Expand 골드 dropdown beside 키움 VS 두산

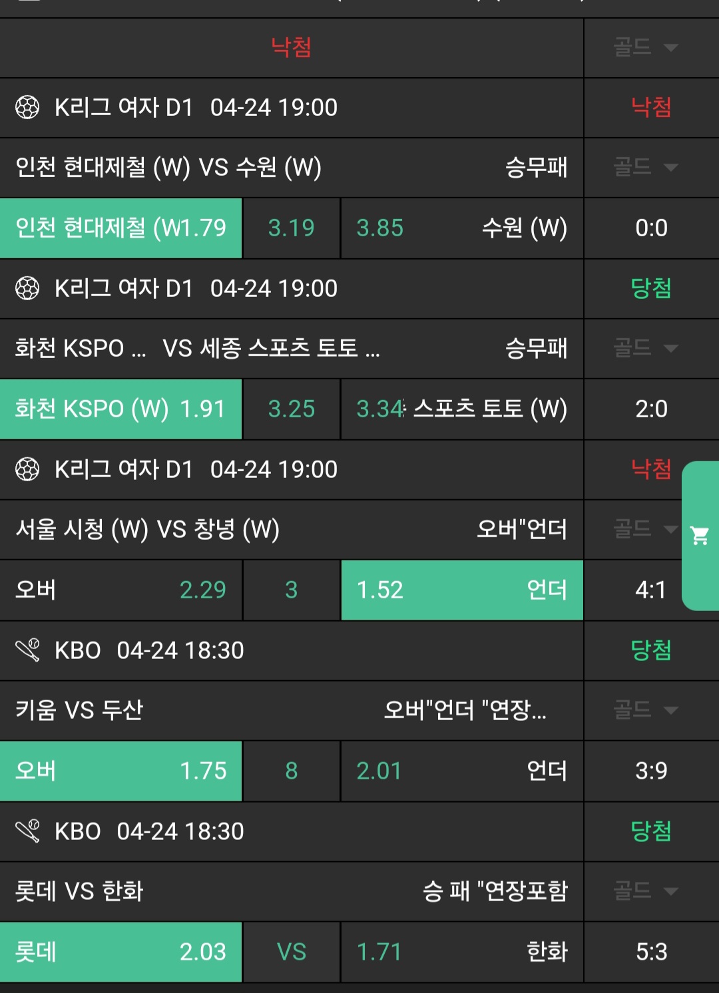coord(645,710)
